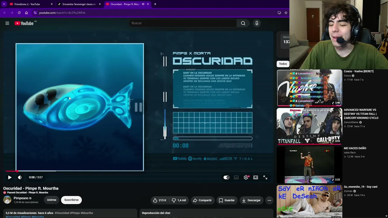Visit the ZarcortGame channel link
The height and width of the screenshot is (218, 388).
click(351, 122)
